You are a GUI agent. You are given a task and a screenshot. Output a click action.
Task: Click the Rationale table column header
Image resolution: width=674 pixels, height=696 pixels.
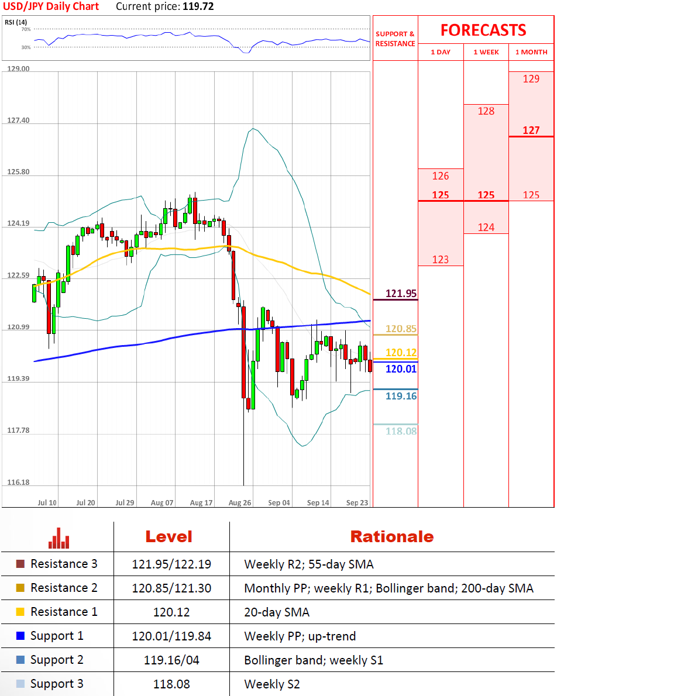pos(391,537)
